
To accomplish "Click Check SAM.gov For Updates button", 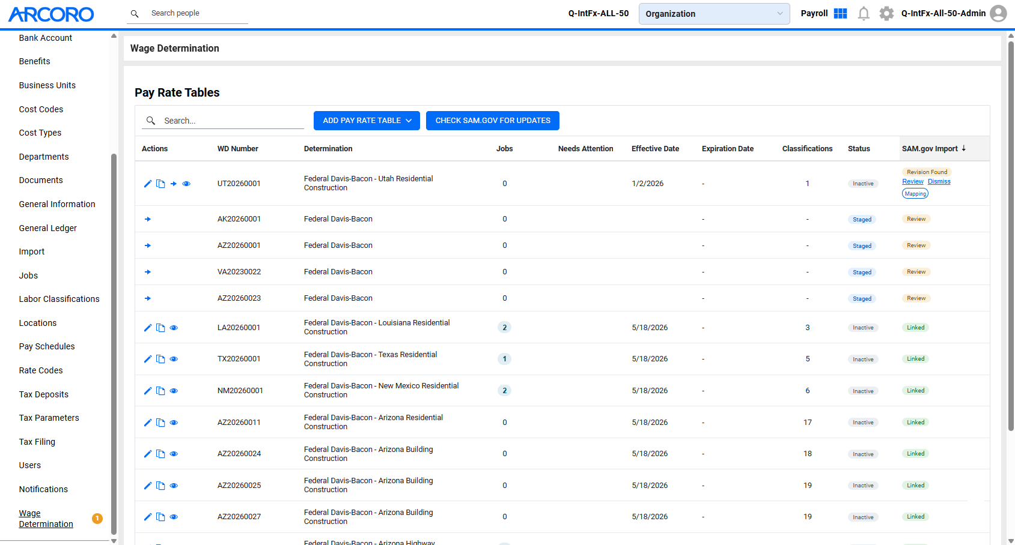I will pyautogui.click(x=493, y=121).
